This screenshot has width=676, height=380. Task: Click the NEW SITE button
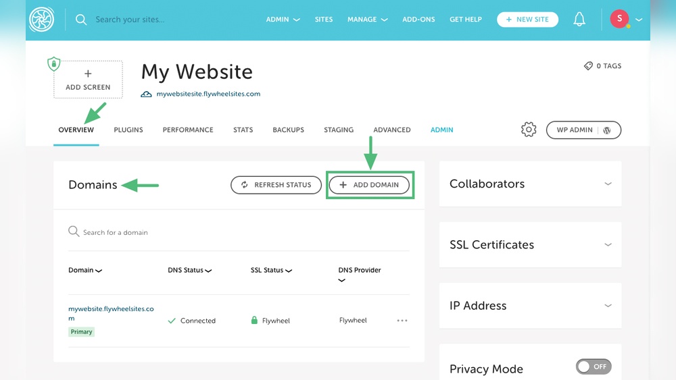(x=528, y=20)
